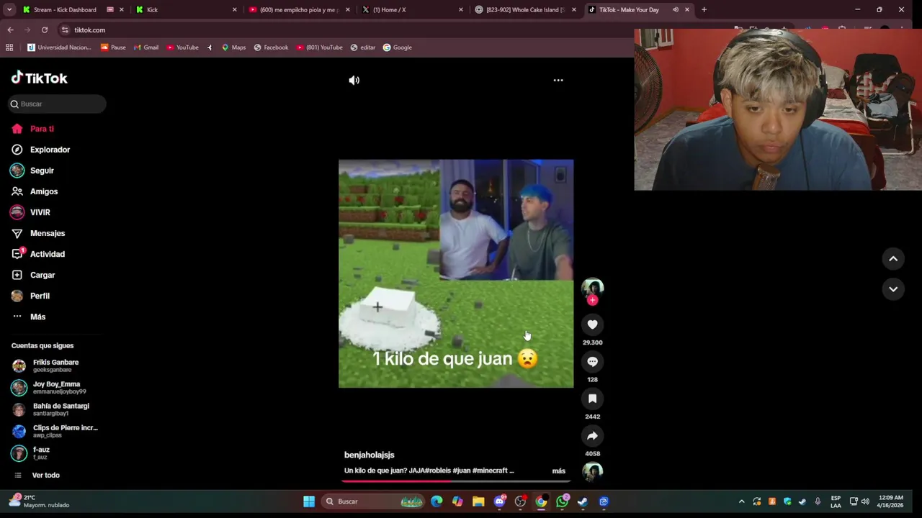Open the spinning sound disc avatar
The width and height of the screenshot is (922, 518).
coord(592,472)
